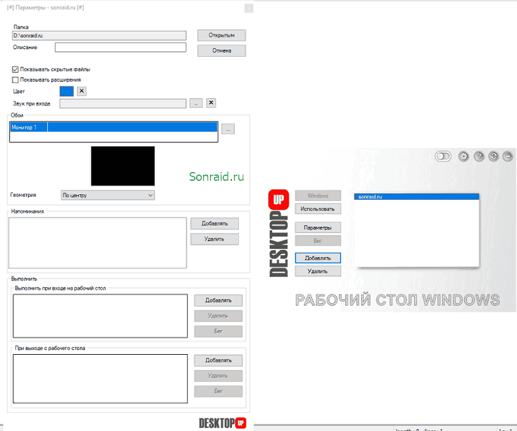The width and height of the screenshot is (517, 431).
Task: Open the gear settings icon in DesktopUp window
Action: (463, 156)
